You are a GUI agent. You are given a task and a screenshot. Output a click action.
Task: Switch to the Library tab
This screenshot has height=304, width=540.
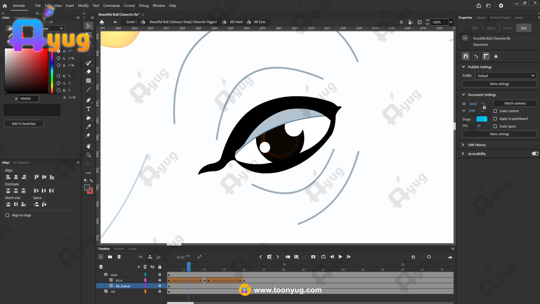[481, 17]
